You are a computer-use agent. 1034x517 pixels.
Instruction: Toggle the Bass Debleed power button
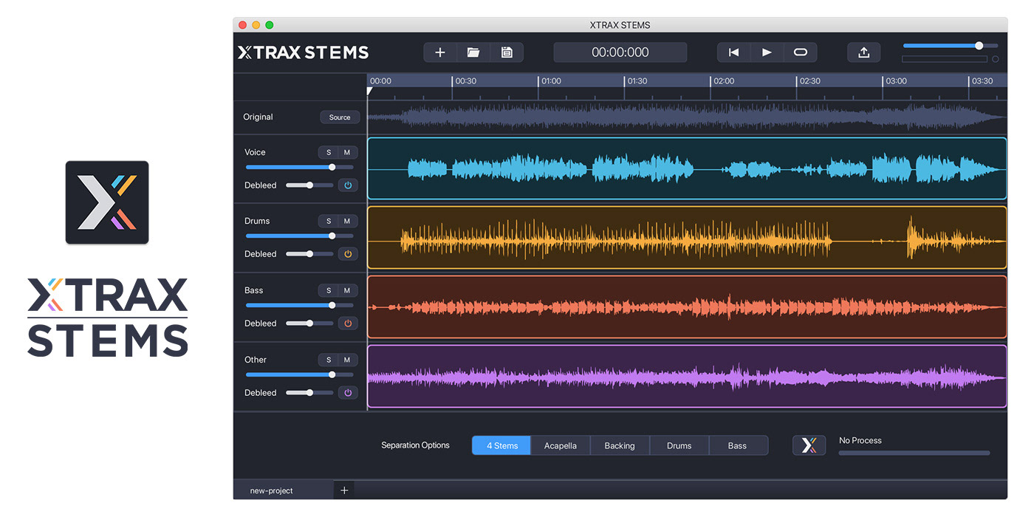pos(348,323)
